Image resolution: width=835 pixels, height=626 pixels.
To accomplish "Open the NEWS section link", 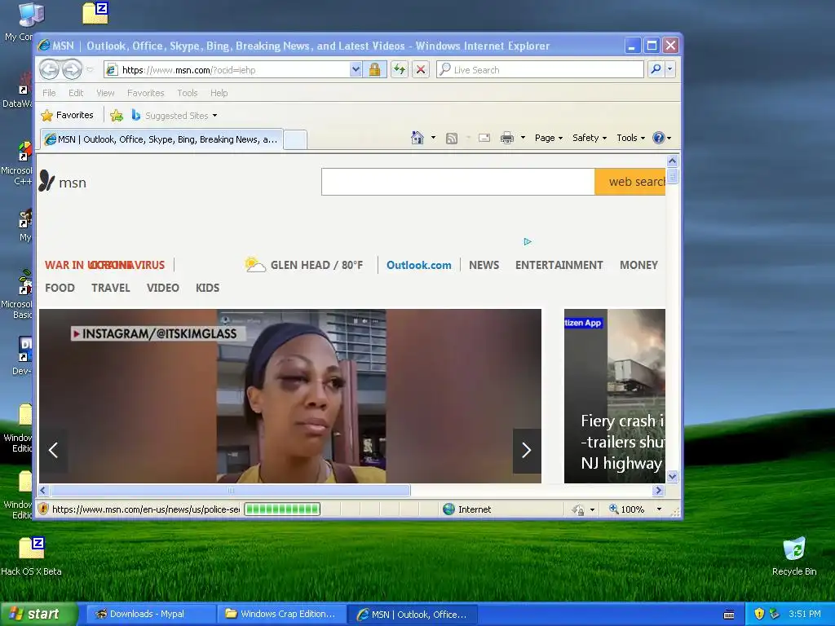I will coord(484,265).
